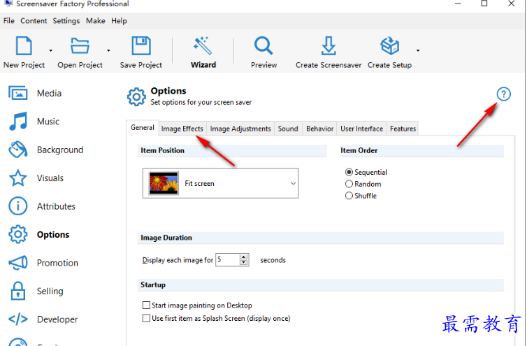Click the help question mark icon

tap(503, 95)
